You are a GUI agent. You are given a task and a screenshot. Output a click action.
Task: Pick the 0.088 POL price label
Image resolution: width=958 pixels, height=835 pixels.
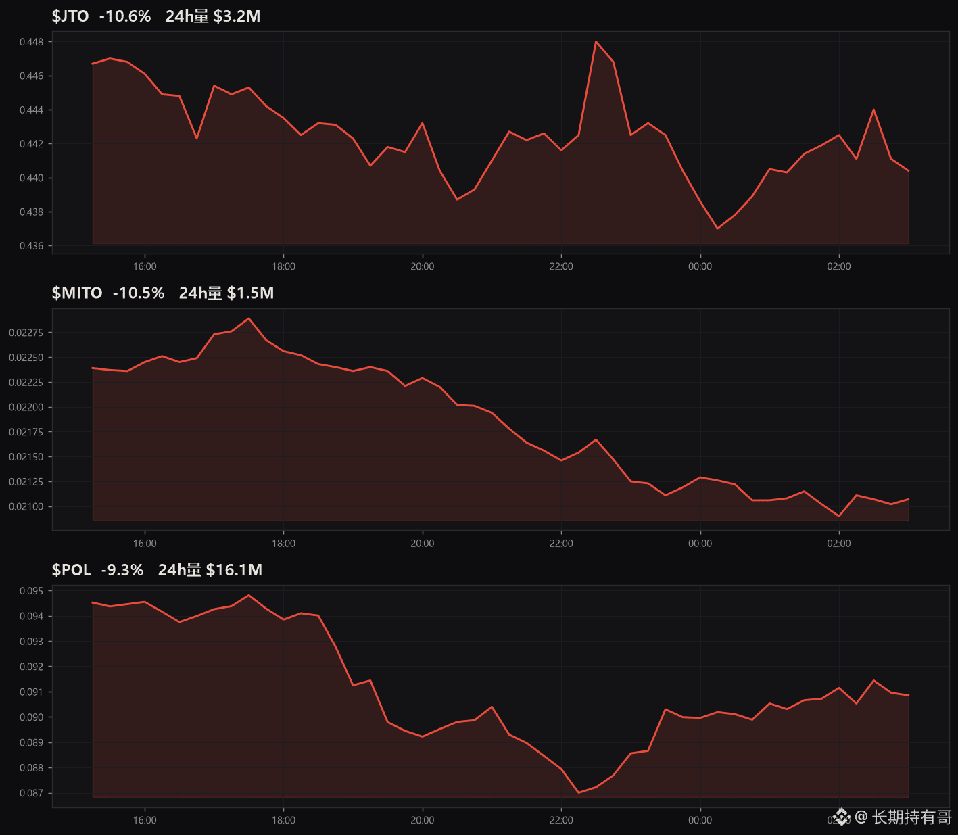coord(31,768)
